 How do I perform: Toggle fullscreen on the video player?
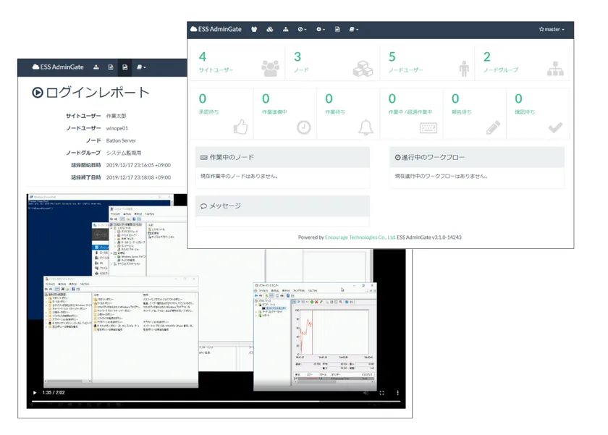[382, 393]
